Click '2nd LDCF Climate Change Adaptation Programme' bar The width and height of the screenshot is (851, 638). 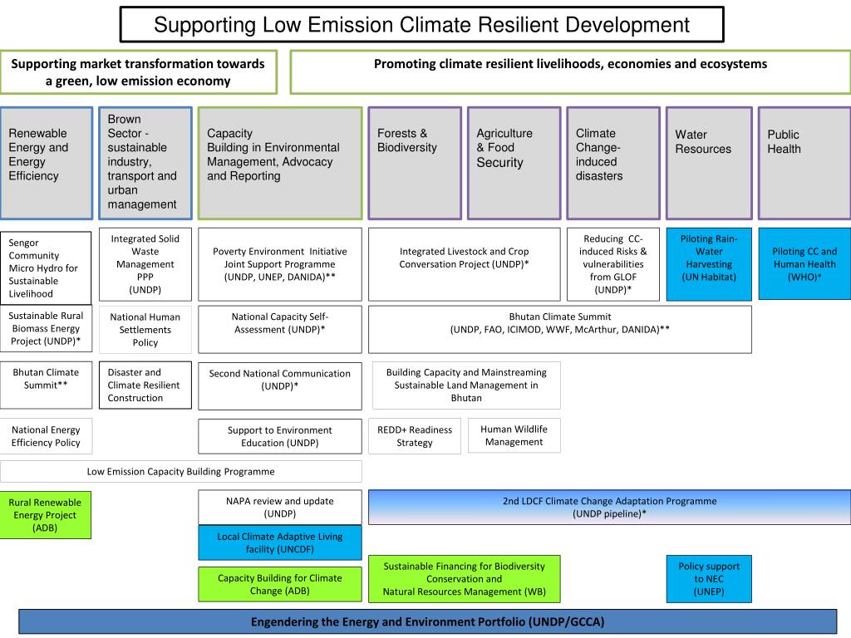pos(609,508)
